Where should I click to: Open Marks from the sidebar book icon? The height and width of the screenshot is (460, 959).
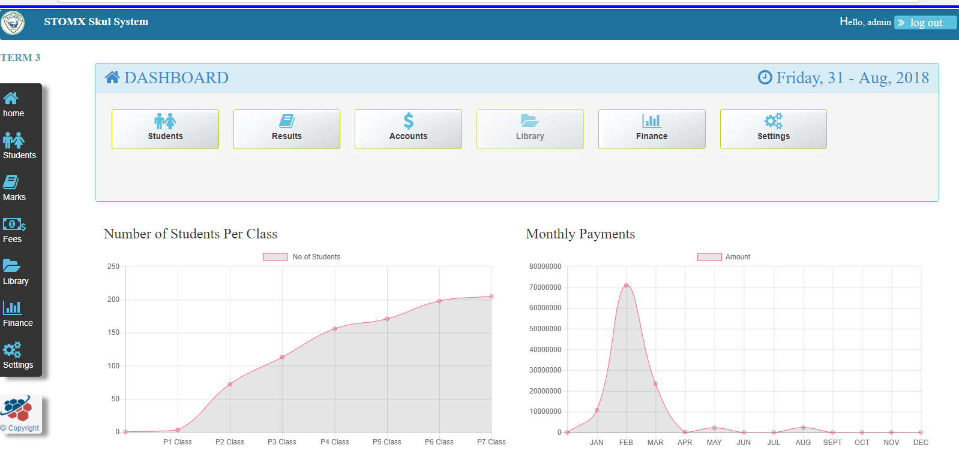click(11, 182)
